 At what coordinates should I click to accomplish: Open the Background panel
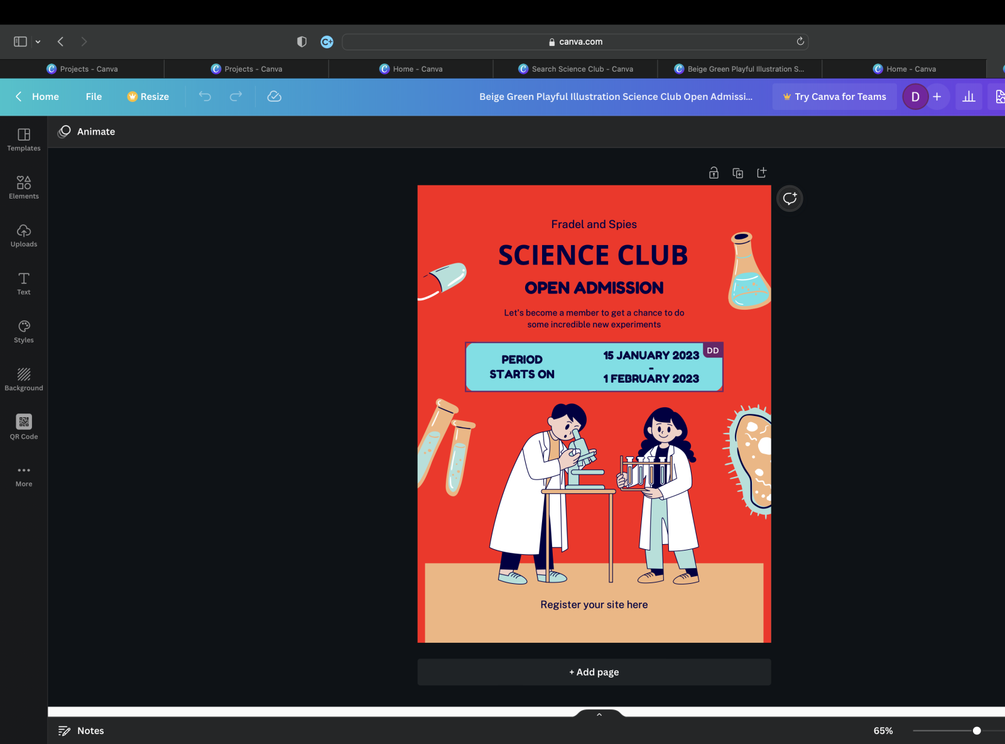pos(23,378)
